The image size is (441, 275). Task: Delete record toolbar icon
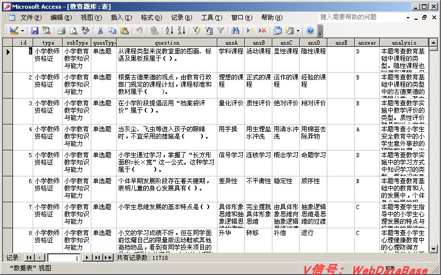click(x=263, y=31)
